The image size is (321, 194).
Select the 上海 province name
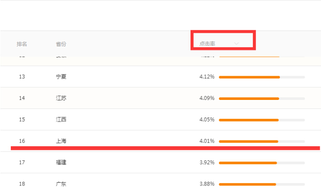(61, 141)
